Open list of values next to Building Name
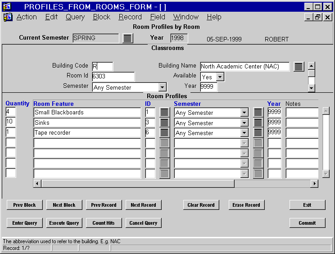Viewport: 335px width, 254px height. click(x=299, y=67)
